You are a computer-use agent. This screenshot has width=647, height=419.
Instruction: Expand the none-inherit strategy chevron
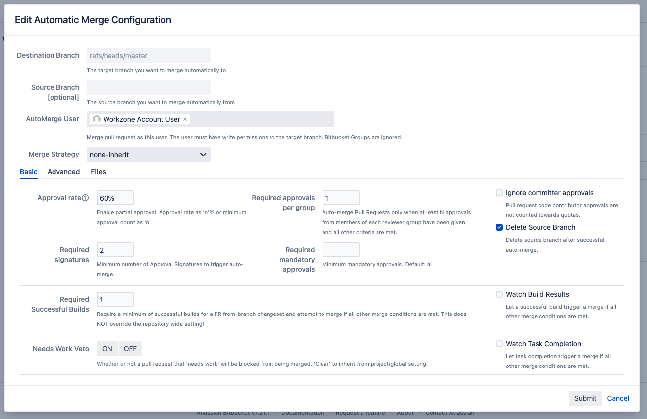pos(203,154)
